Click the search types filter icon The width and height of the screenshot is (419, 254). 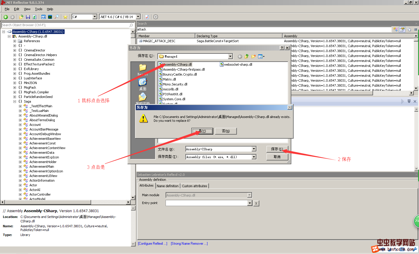(395, 29)
